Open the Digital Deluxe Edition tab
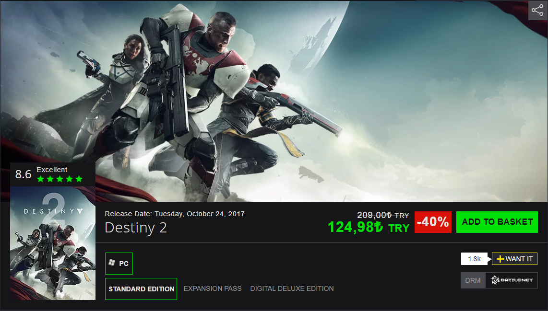This screenshot has height=311, width=548. point(292,288)
